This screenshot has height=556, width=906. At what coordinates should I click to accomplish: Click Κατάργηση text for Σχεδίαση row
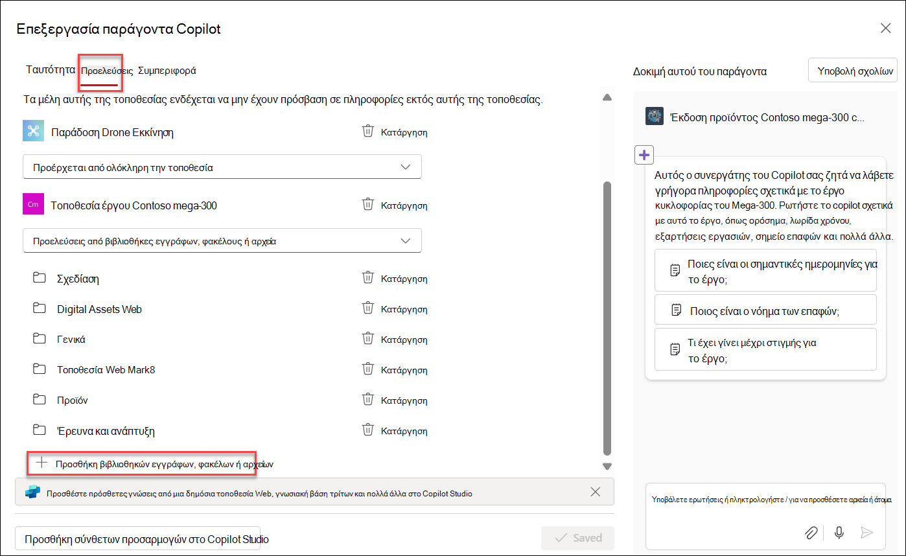404,279
